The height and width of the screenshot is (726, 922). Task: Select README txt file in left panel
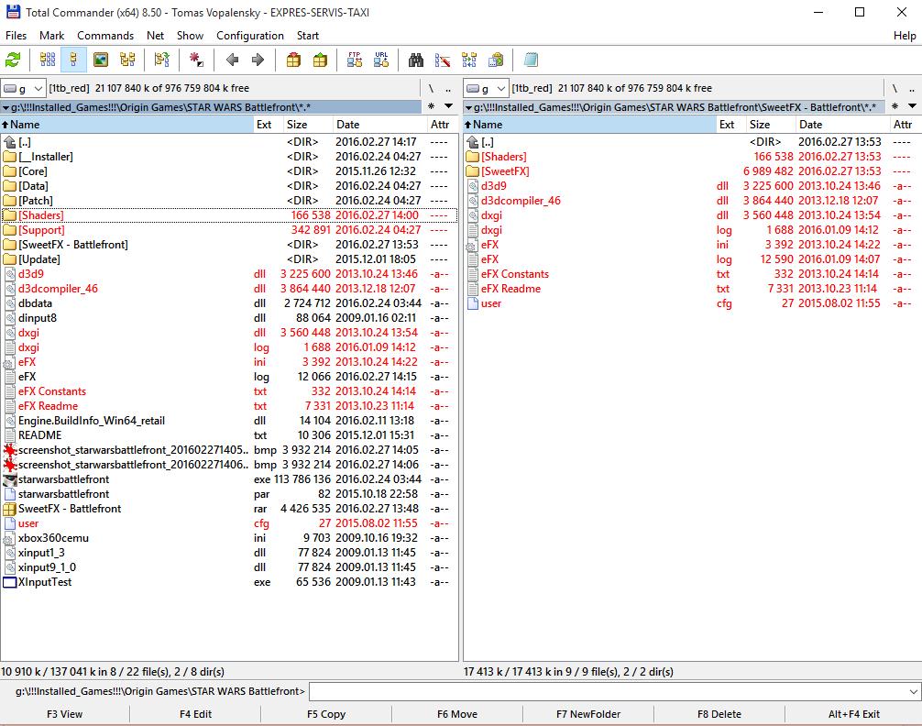(229, 435)
